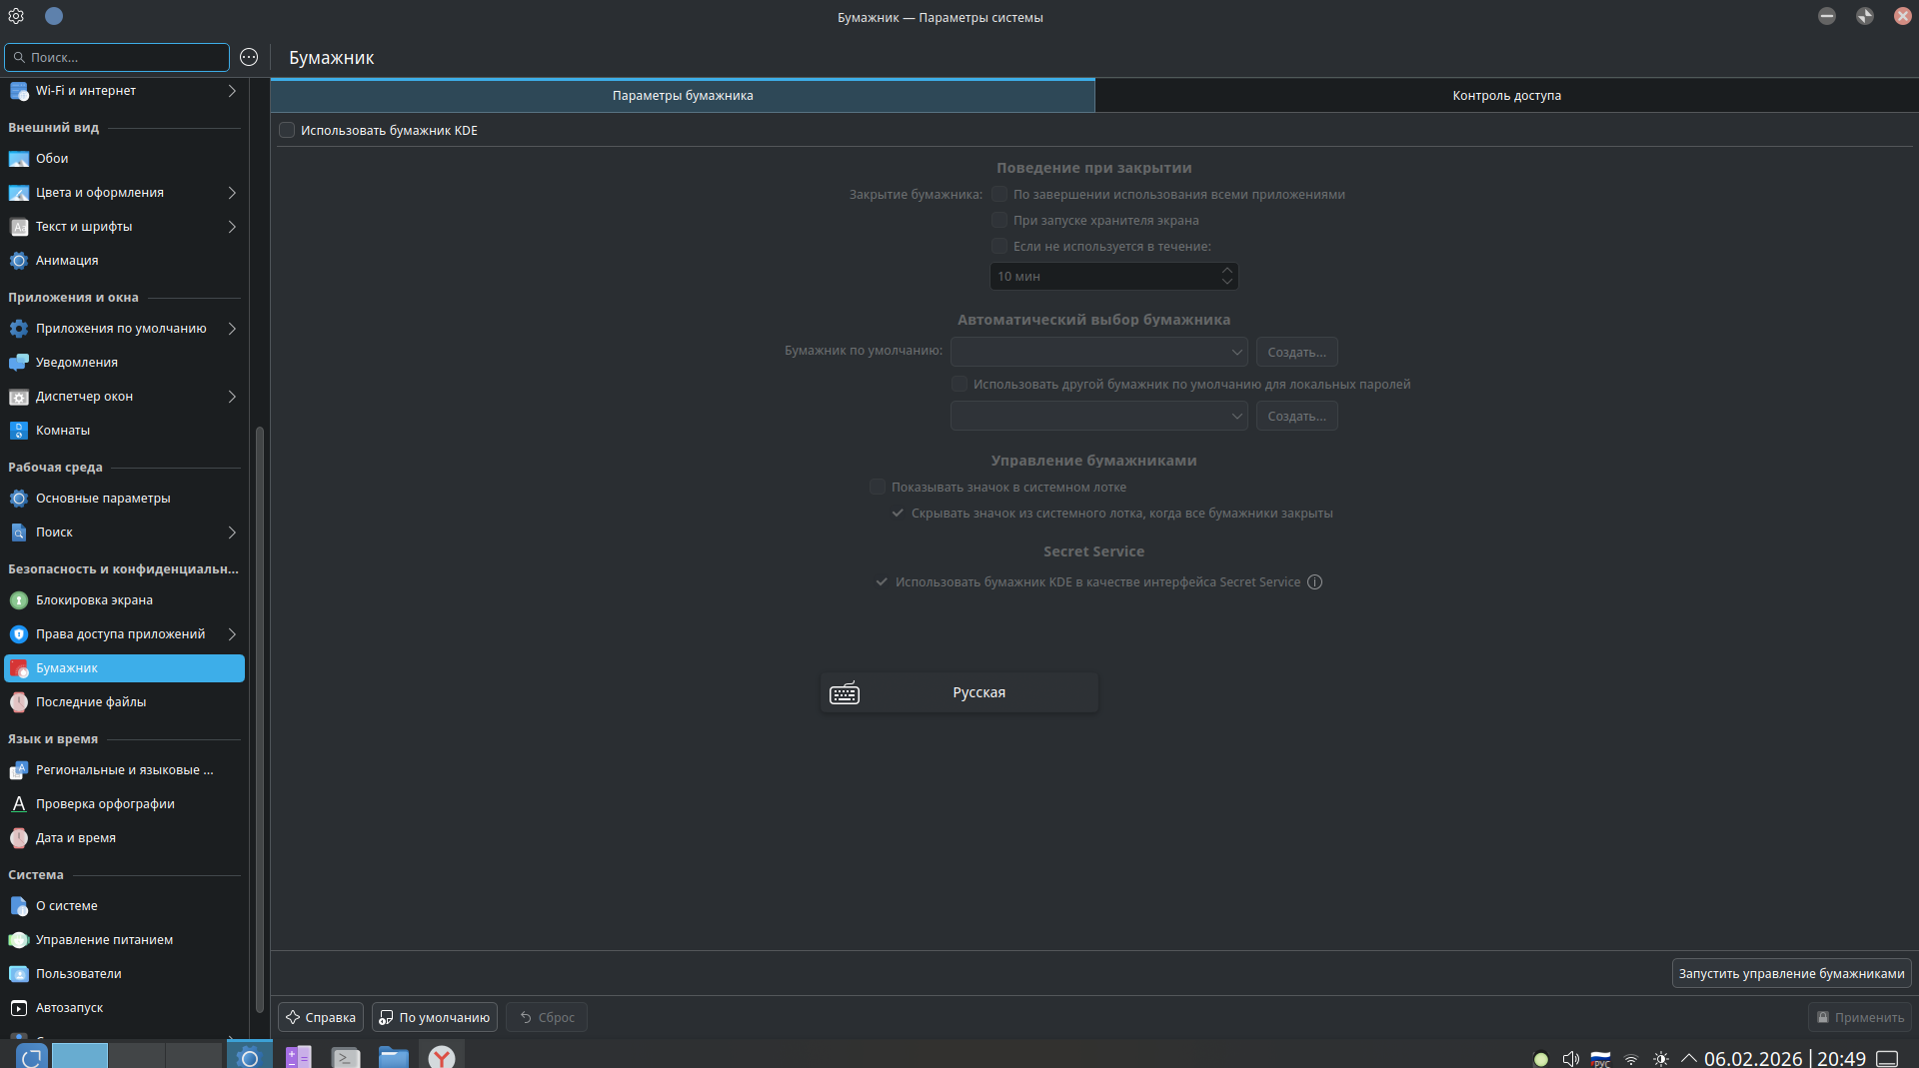Toggle the Secret Service interface checkbox
Viewport: 1919px width, 1068px height.
[882, 582]
